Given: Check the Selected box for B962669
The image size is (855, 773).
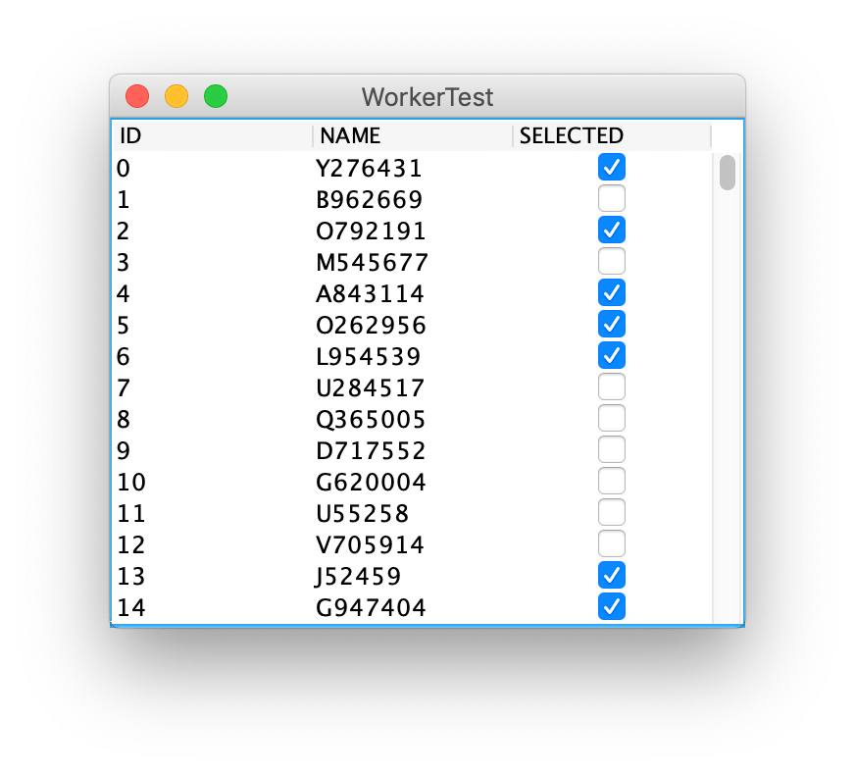Looking at the screenshot, I should point(611,198).
